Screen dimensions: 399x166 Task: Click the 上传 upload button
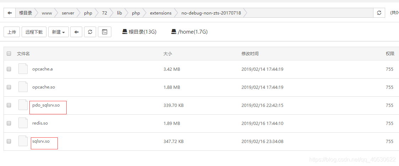(12, 32)
